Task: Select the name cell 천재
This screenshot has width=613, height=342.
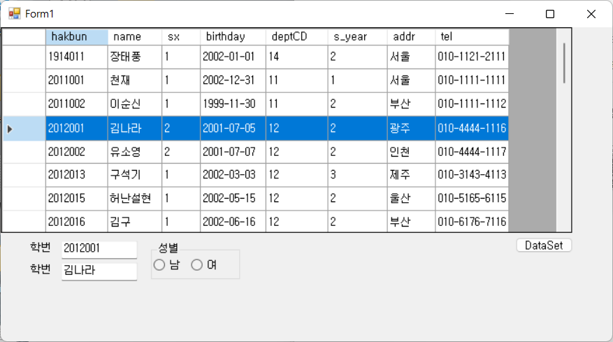Action: [x=135, y=80]
